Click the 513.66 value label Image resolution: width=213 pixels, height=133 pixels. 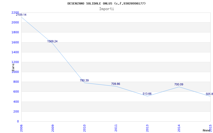(x=147, y=94)
